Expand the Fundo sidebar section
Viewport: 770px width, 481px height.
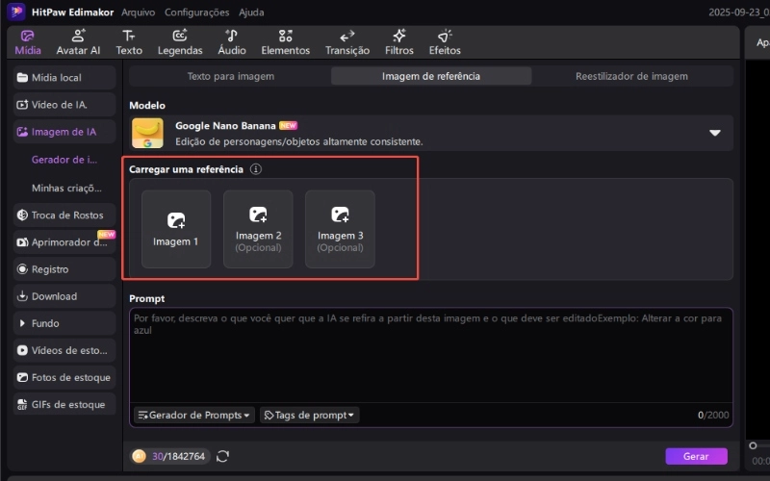point(64,323)
